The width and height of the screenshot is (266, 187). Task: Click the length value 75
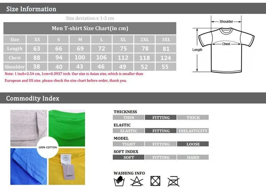pyautogui.click(x=123, y=48)
